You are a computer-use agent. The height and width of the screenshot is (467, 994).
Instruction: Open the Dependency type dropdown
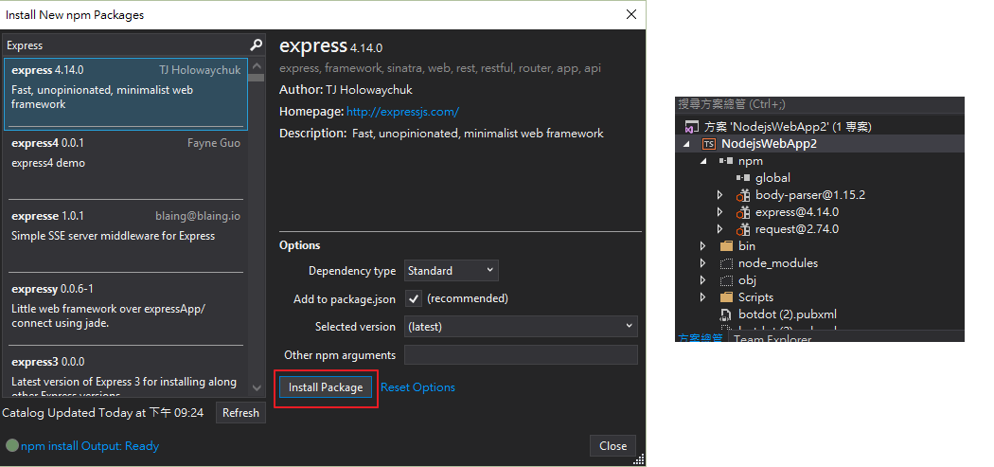(x=451, y=271)
